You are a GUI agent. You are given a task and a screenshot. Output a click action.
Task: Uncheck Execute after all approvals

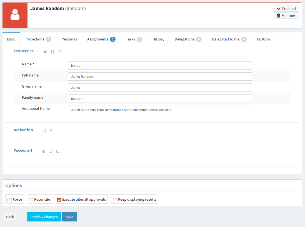point(59,200)
